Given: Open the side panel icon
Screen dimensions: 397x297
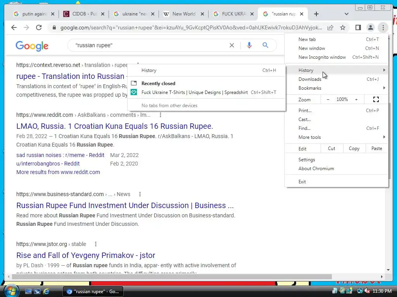Looking at the screenshot, I should click(x=358, y=27).
